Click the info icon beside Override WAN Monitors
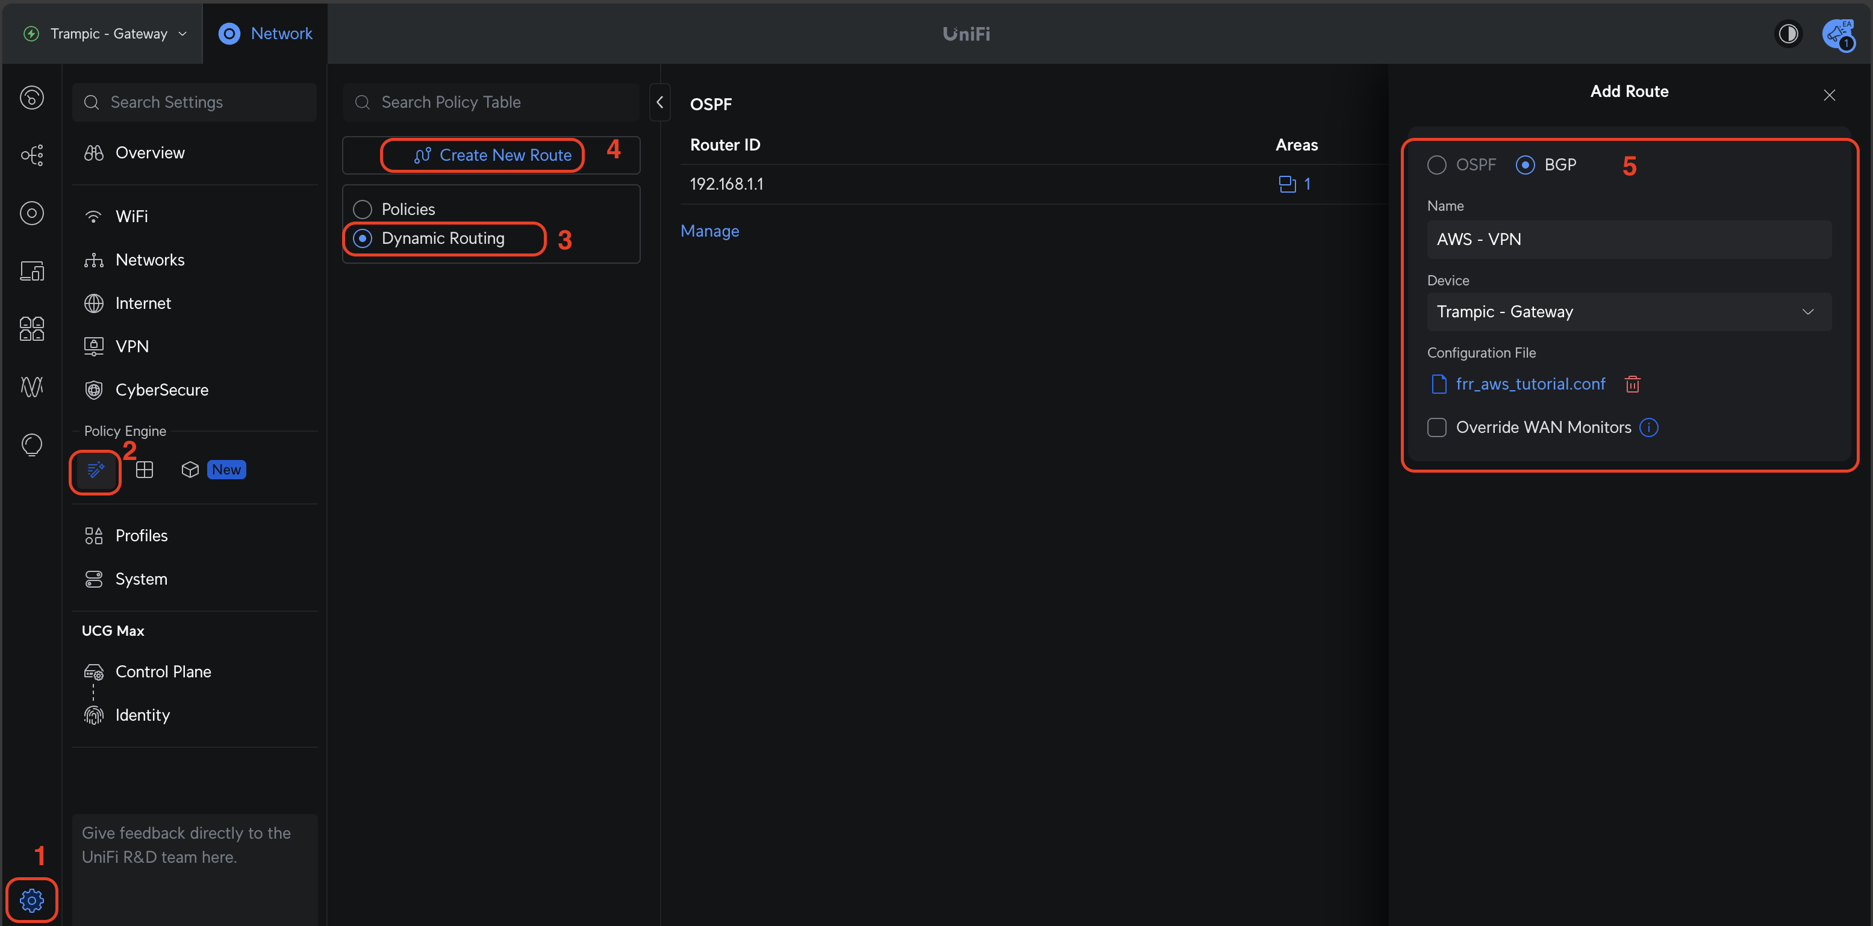The image size is (1873, 926). [1649, 427]
